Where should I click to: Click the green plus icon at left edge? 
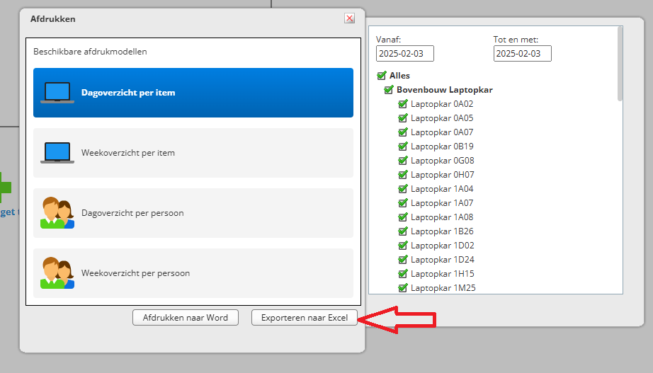coord(5,188)
